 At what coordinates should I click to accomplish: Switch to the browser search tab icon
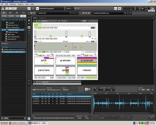4,13
